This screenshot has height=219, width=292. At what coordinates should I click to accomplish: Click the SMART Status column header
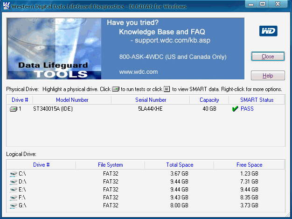(x=257, y=100)
